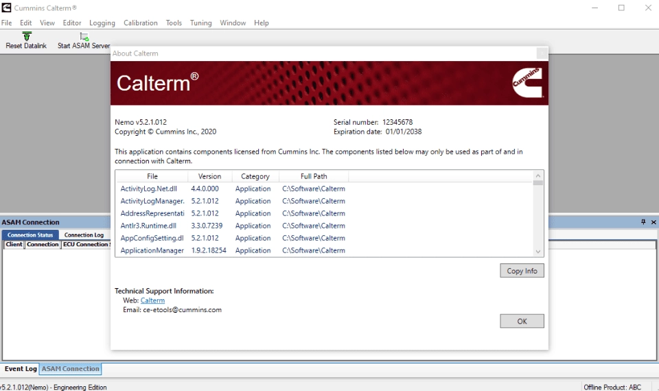Viewport: 659px width, 391px height.
Task: Click the Engineering Edition status bar text
Action: (x=80, y=387)
